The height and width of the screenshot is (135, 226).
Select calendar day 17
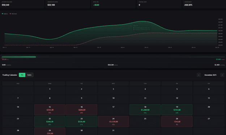pyautogui.click(x=114, y=110)
